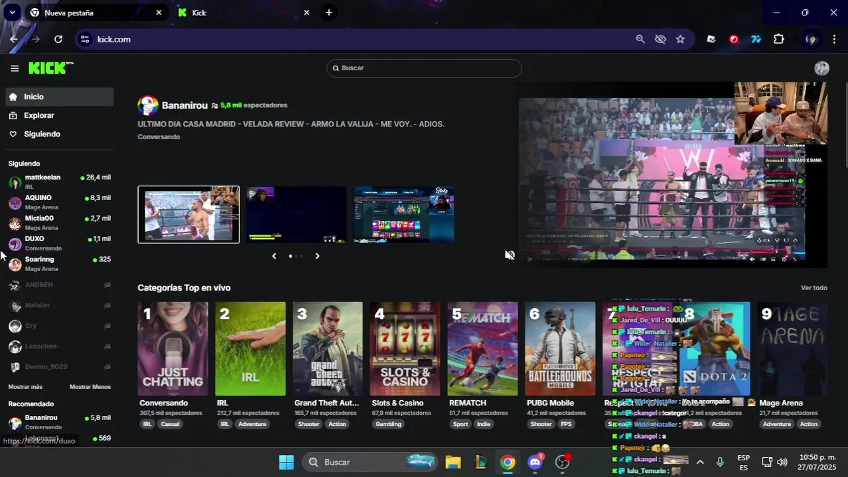Open OBS Studio from the taskbar

[563, 462]
